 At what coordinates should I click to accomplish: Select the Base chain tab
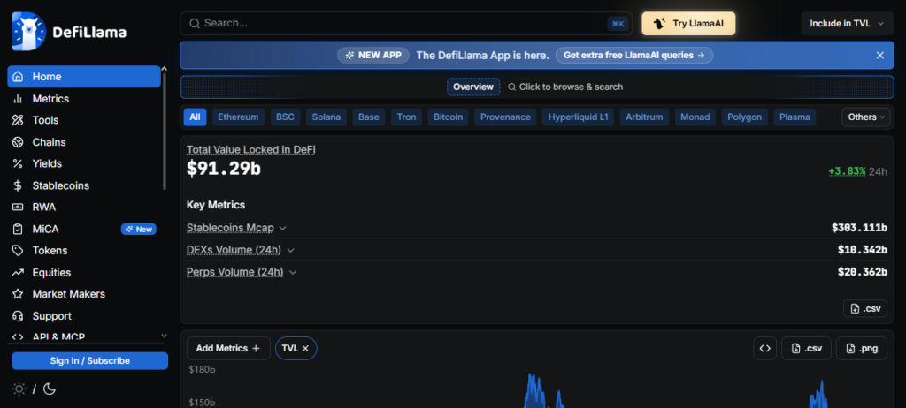[x=369, y=117]
